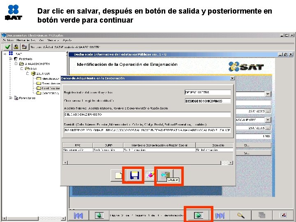Click the last icon at the bottom bar's right end

(x=283, y=215)
